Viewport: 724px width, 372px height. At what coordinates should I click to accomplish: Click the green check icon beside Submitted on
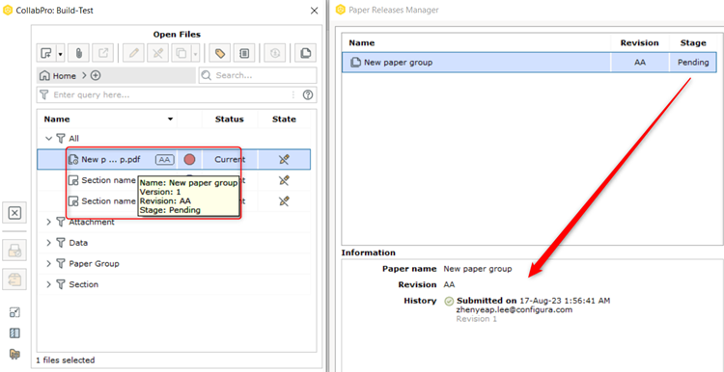coord(449,301)
